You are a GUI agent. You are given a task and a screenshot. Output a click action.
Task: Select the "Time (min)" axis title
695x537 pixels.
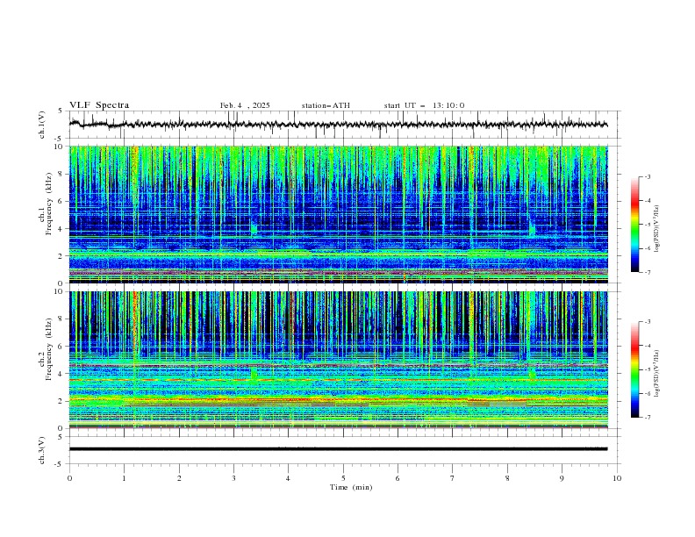click(351, 487)
